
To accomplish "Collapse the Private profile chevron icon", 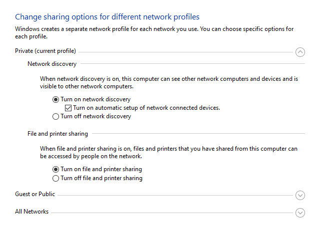I will (300, 52).
